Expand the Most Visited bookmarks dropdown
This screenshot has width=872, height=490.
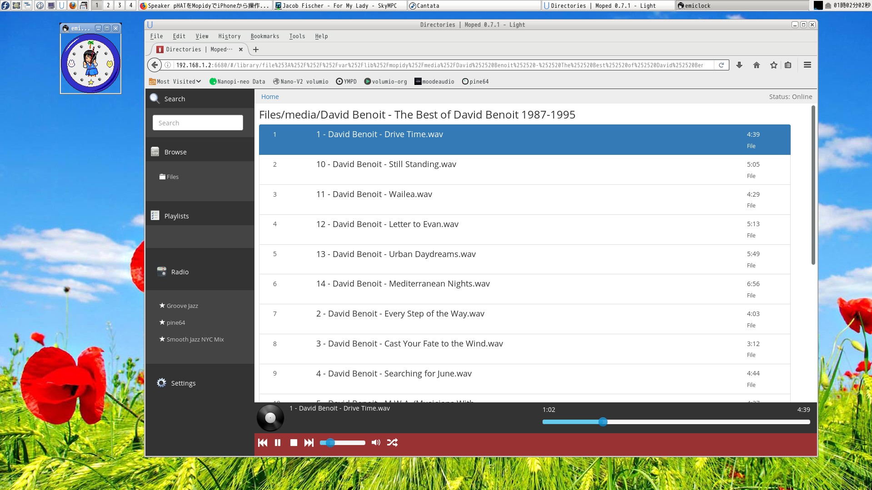[x=175, y=82]
